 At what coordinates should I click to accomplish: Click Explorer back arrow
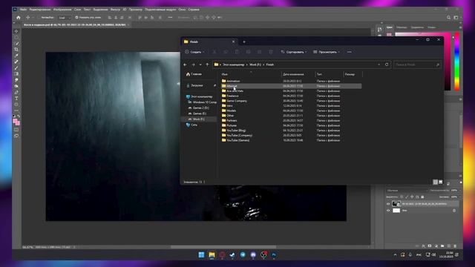tap(185, 65)
